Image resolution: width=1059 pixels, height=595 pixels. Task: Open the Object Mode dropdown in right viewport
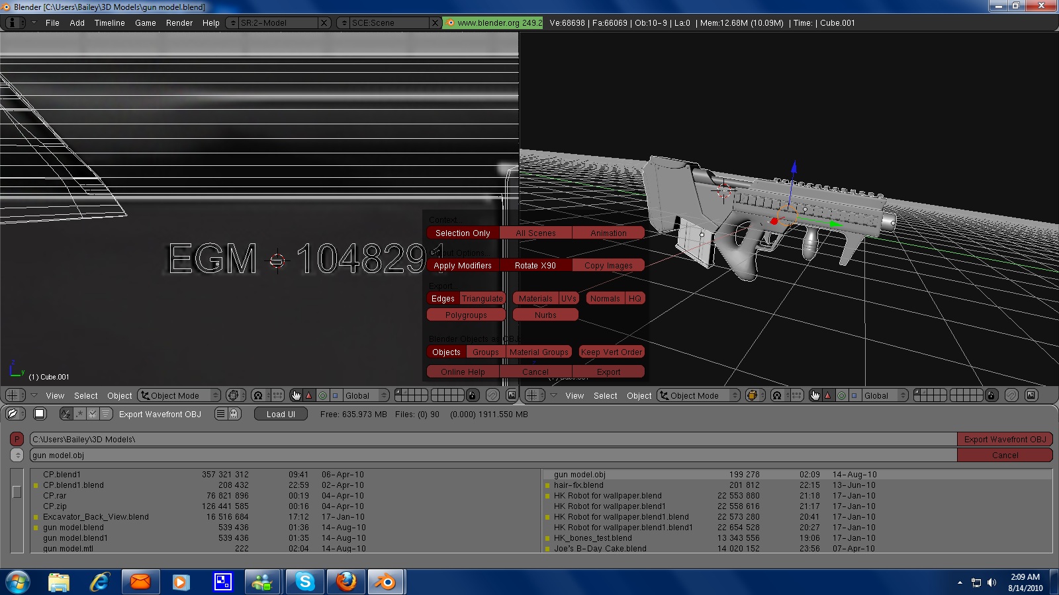point(698,395)
